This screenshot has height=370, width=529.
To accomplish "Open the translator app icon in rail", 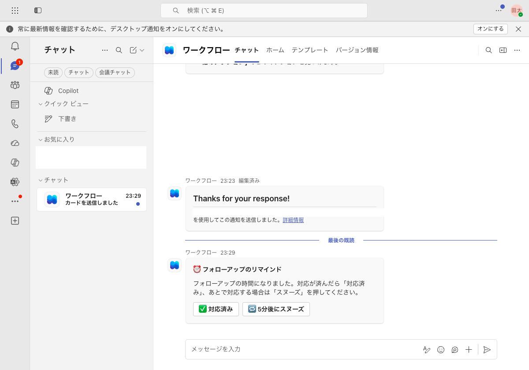I will (x=15, y=182).
